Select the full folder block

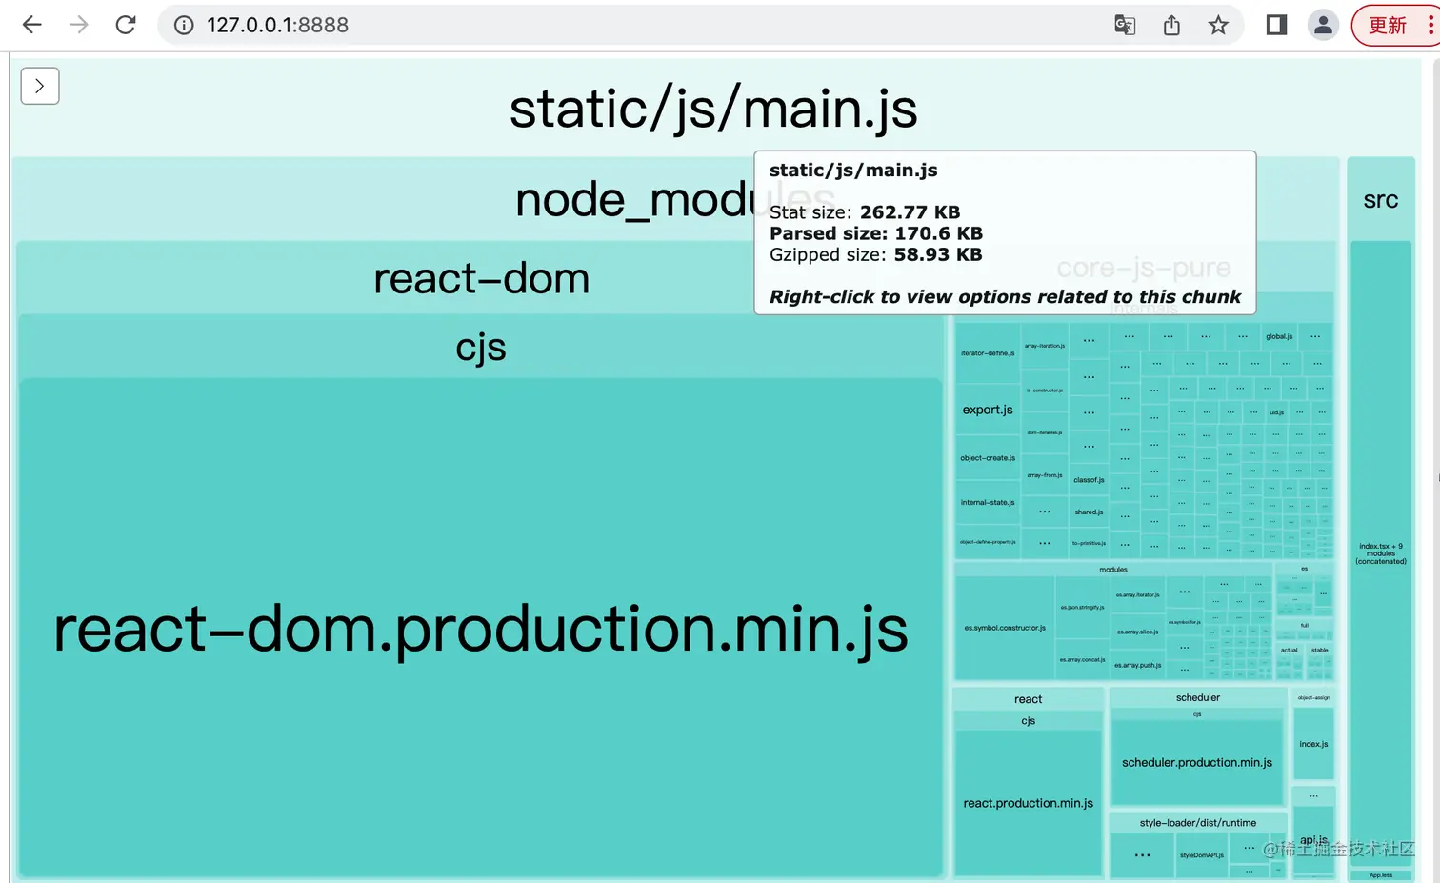click(x=1305, y=626)
